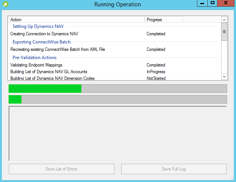236x182 pixels.
Task: Maximize the Running Operation window
Action: pos(212,3)
